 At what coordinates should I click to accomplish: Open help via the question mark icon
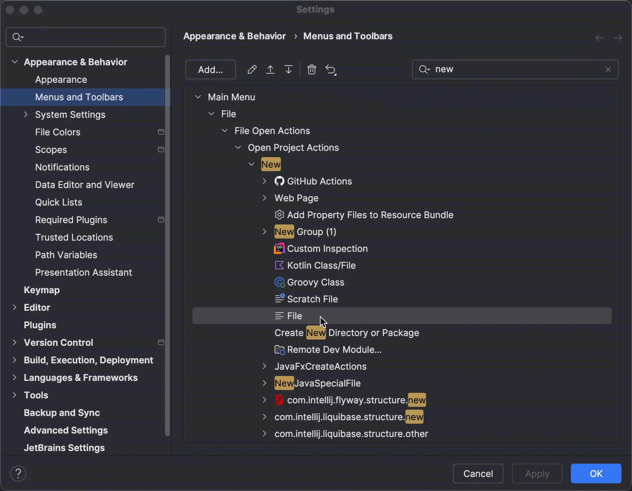(18, 473)
